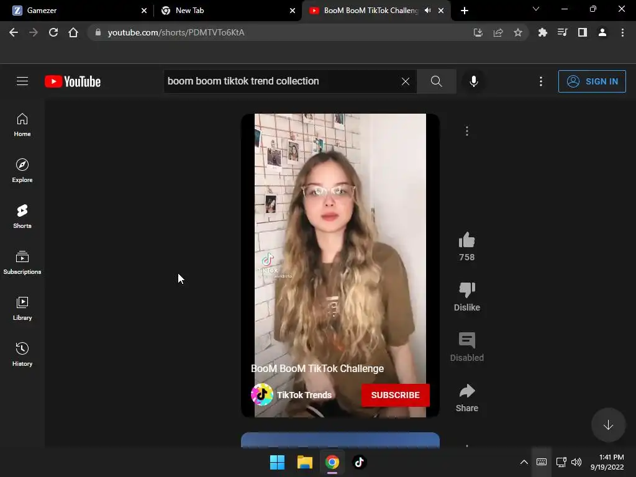The width and height of the screenshot is (636, 477).
Task: Open the Home sidebar item
Action: pyautogui.click(x=22, y=125)
